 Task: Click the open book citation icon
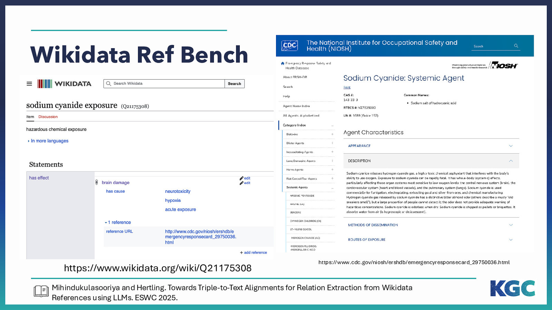pyautogui.click(x=41, y=291)
